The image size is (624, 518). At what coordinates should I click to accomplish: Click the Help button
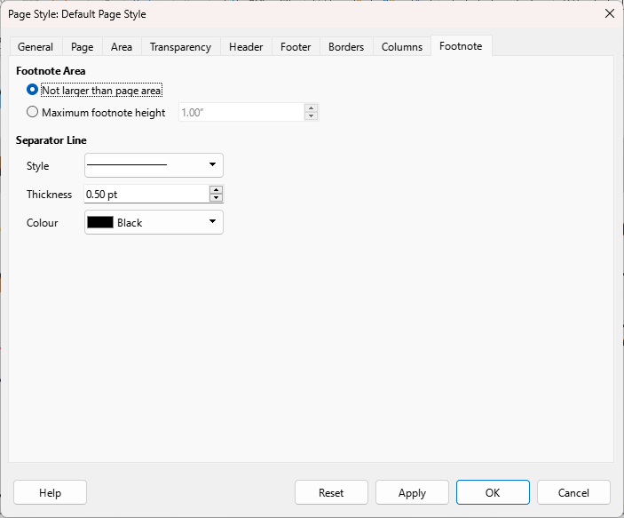click(50, 492)
